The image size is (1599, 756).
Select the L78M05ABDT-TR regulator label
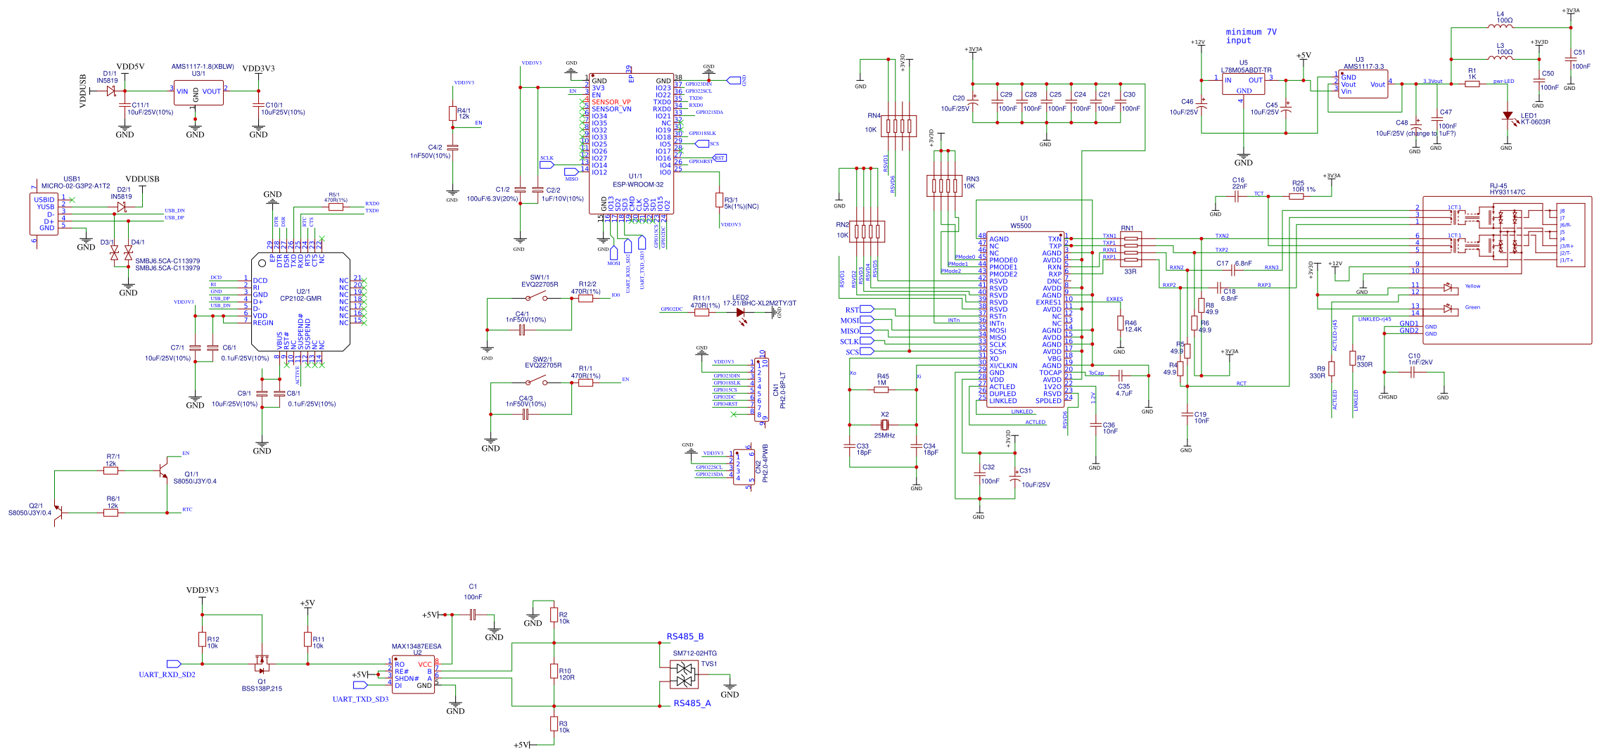[x=1246, y=70]
